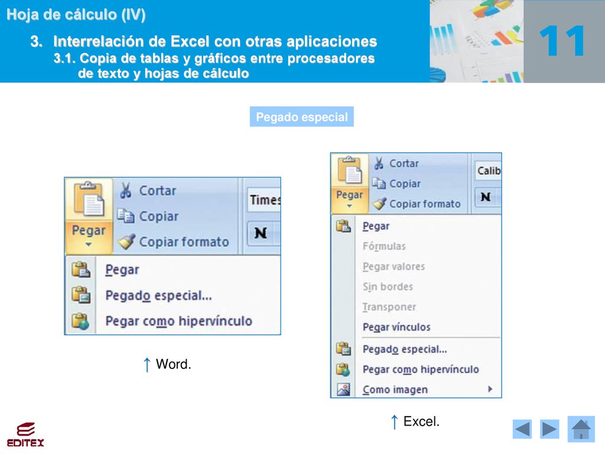
Task: Open Como imagen submenu arrow
Action: tap(490, 389)
